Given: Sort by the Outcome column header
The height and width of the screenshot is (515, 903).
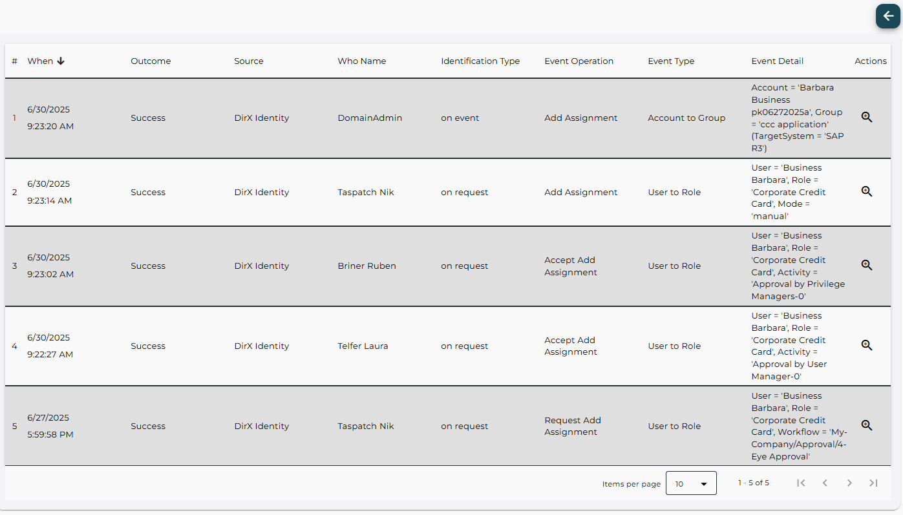Looking at the screenshot, I should (x=150, y=61).
